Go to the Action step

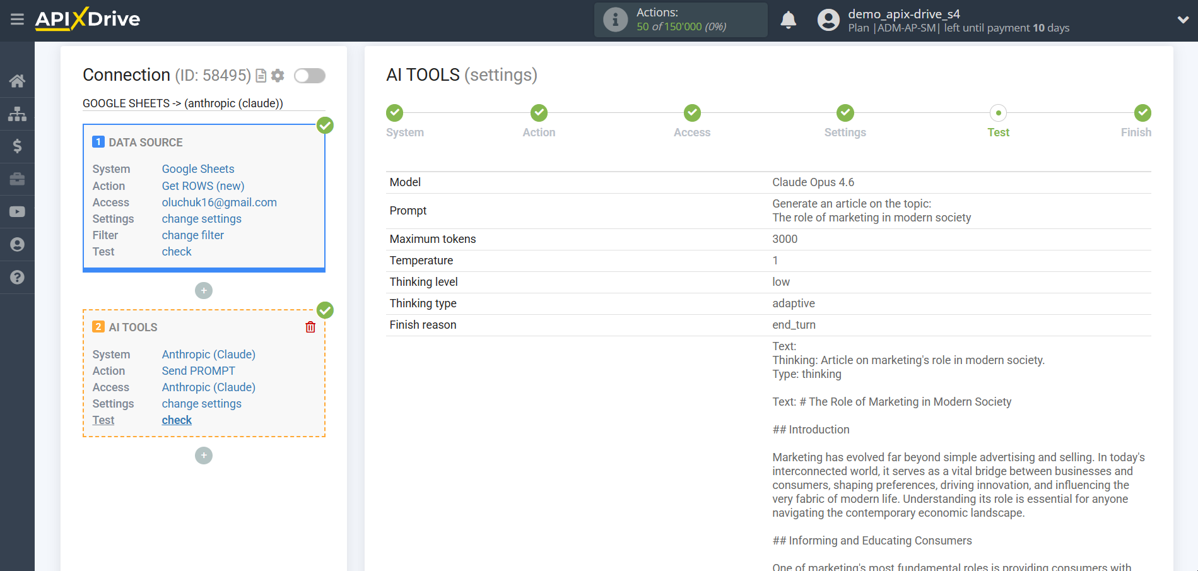[539, 113]
